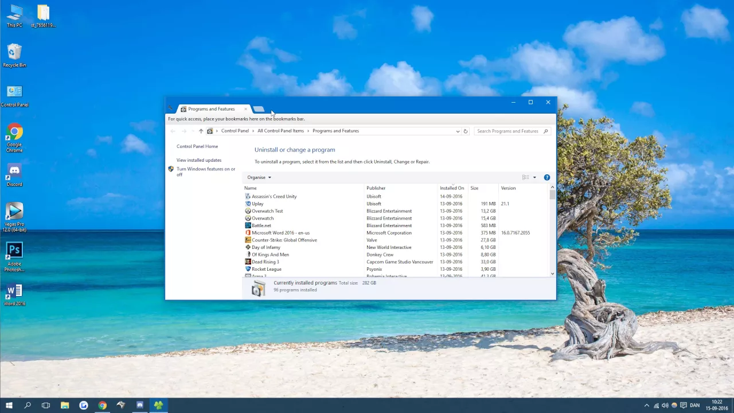Open the taskbar clock and date
The height and width of the screenshot is (413, 734).
coord(717,405)
